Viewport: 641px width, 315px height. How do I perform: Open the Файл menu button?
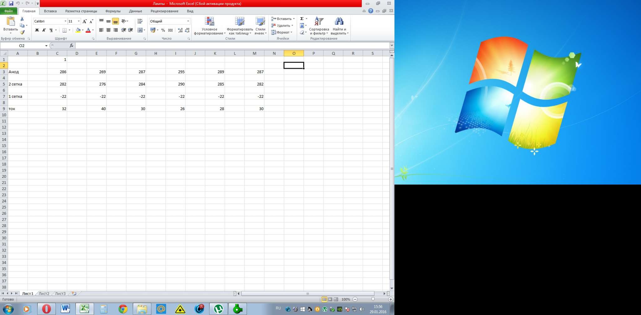click(x=8, y=11)
